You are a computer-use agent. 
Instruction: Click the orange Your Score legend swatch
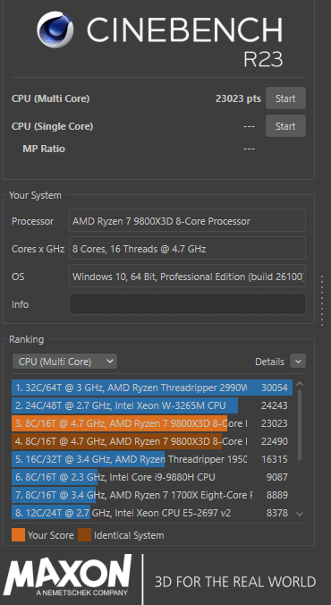coord(18,535)
